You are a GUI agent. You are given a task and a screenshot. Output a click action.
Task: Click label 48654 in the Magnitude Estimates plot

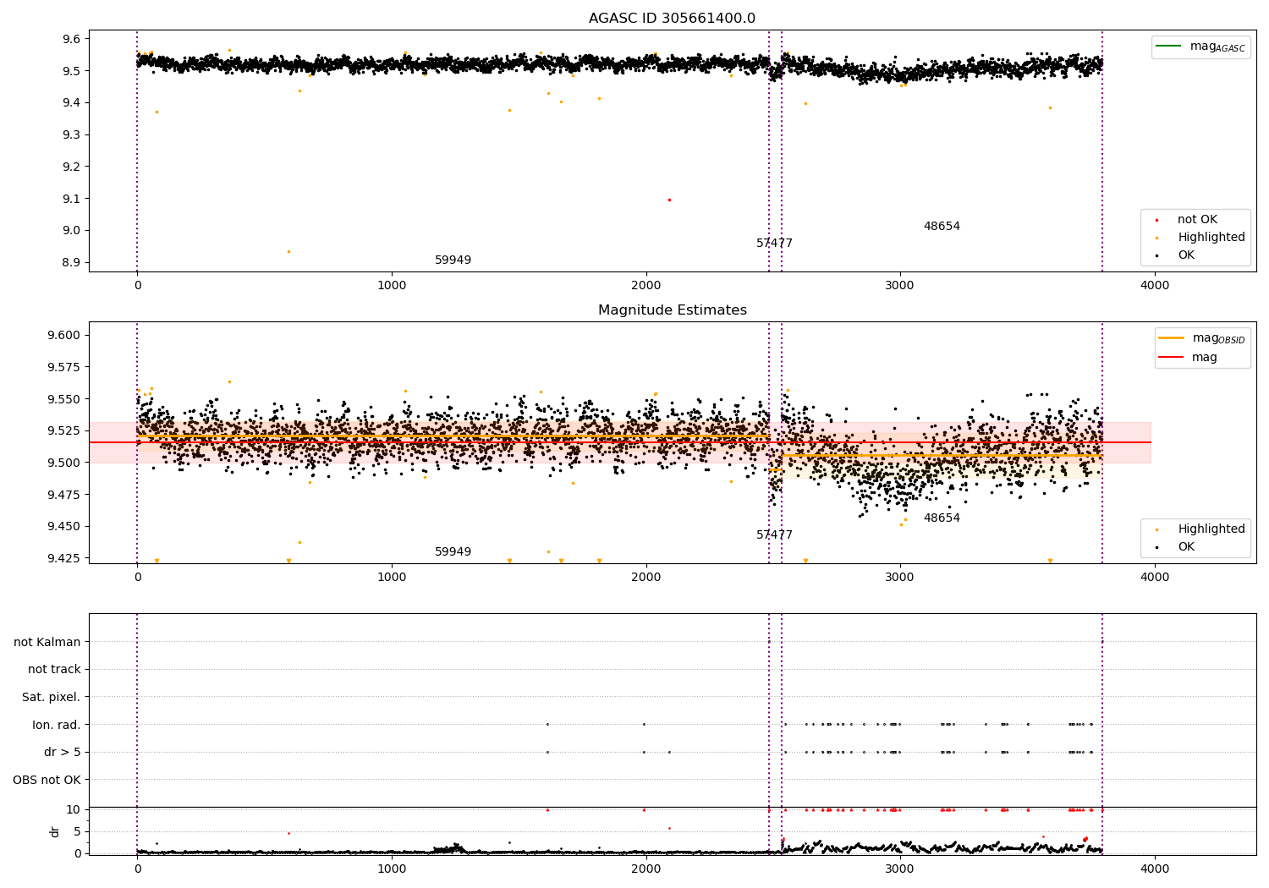click(x=942, y=518)
